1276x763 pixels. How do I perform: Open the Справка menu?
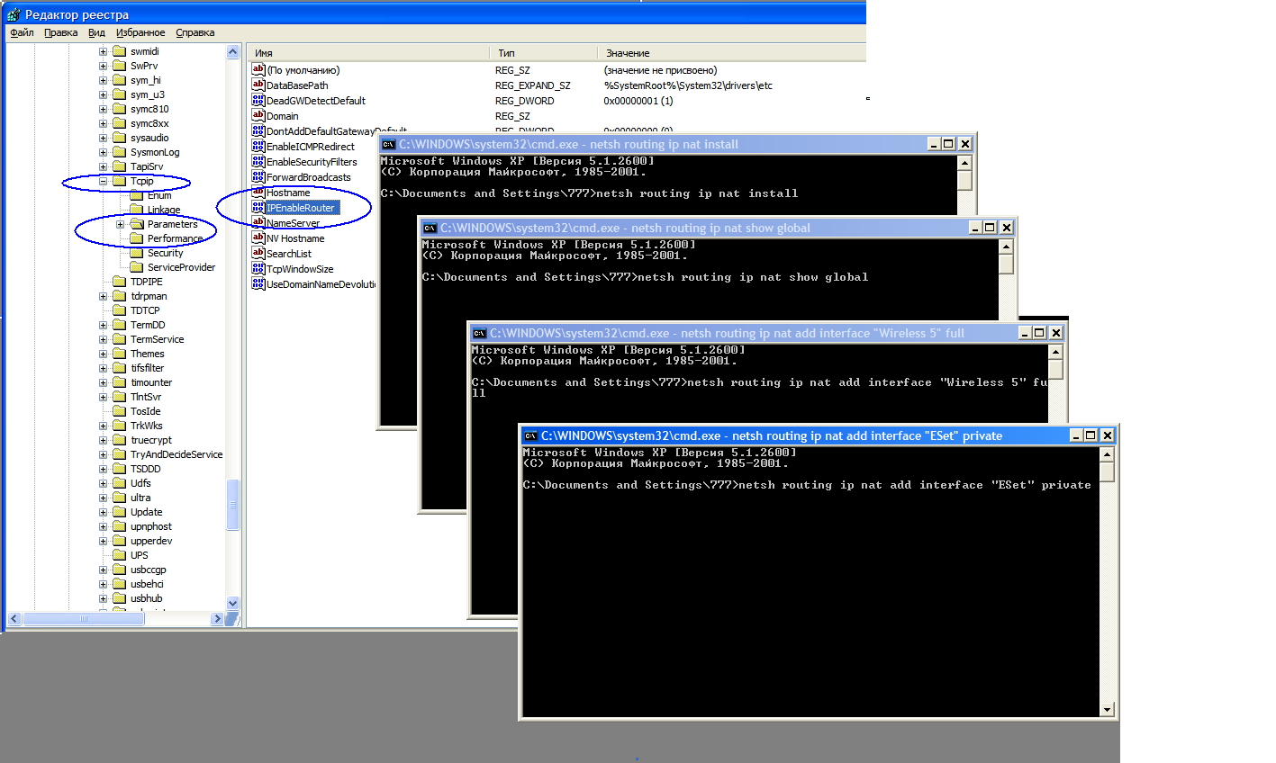click(x=195, y=32)
